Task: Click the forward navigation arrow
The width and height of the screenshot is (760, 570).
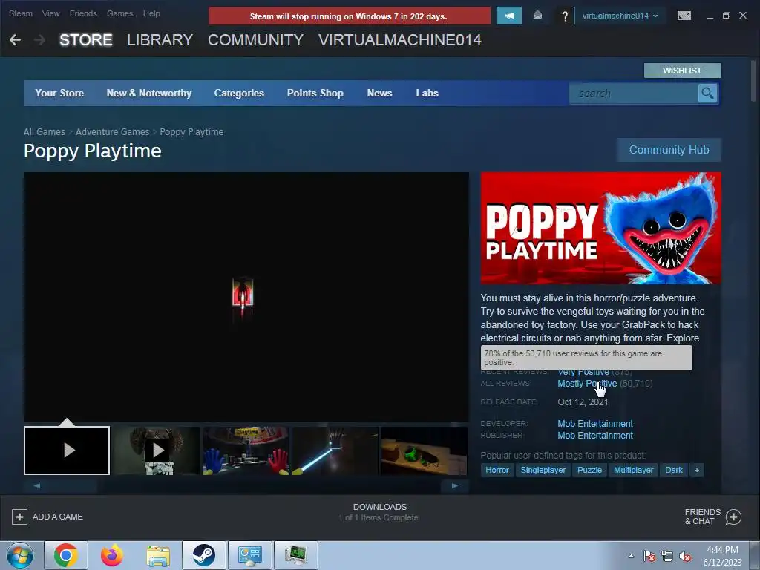Action: [x=40, y=40]
